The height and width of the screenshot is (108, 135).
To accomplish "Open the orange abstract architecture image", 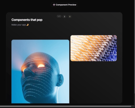I will point(93,48).
